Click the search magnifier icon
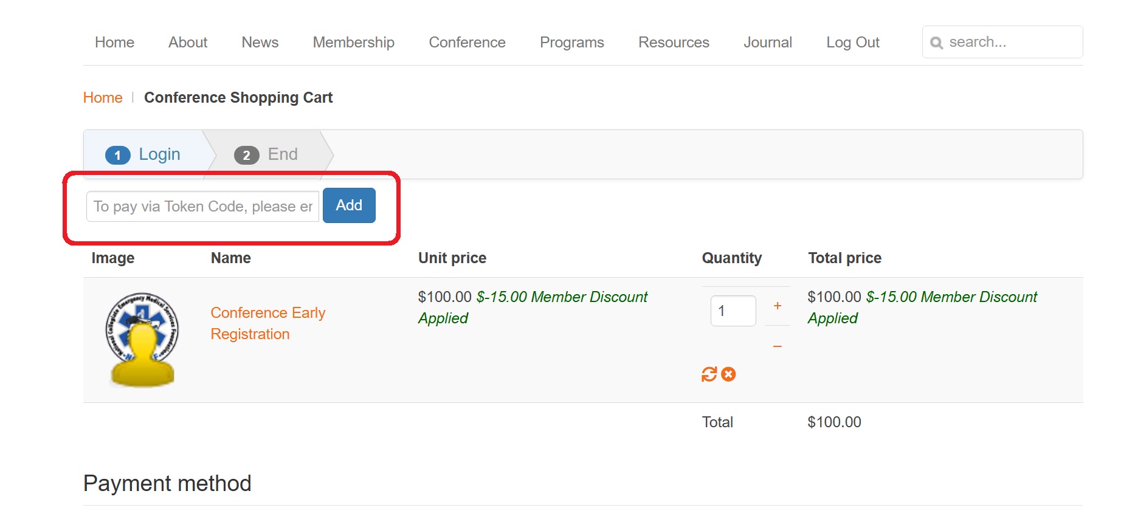 pyautogui.click(x=937, y=43)
